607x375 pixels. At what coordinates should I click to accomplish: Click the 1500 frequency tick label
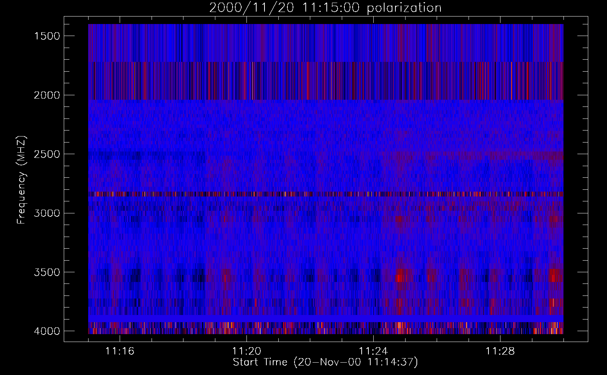pyautogui.click(x=47, y=36)
